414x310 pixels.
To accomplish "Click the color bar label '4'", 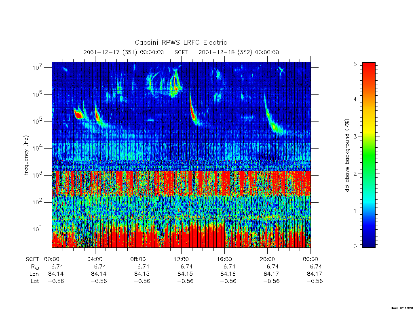I will (x=355, y=99).
